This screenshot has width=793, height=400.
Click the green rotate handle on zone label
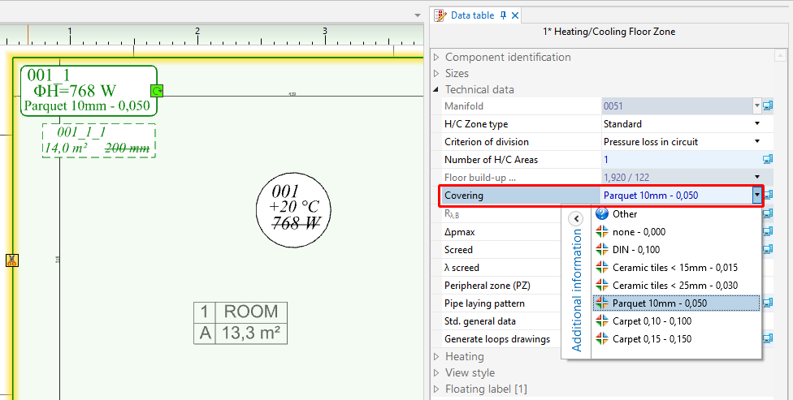tap(157, 91)
